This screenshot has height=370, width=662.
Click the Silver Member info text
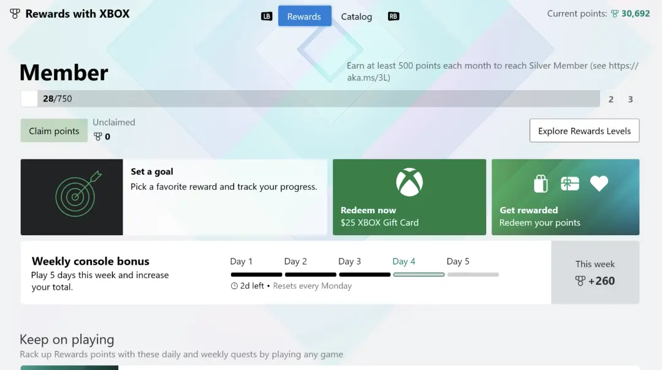493,71
